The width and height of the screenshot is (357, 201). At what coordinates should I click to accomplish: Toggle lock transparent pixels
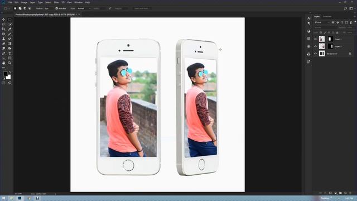(x=321, y=32)
